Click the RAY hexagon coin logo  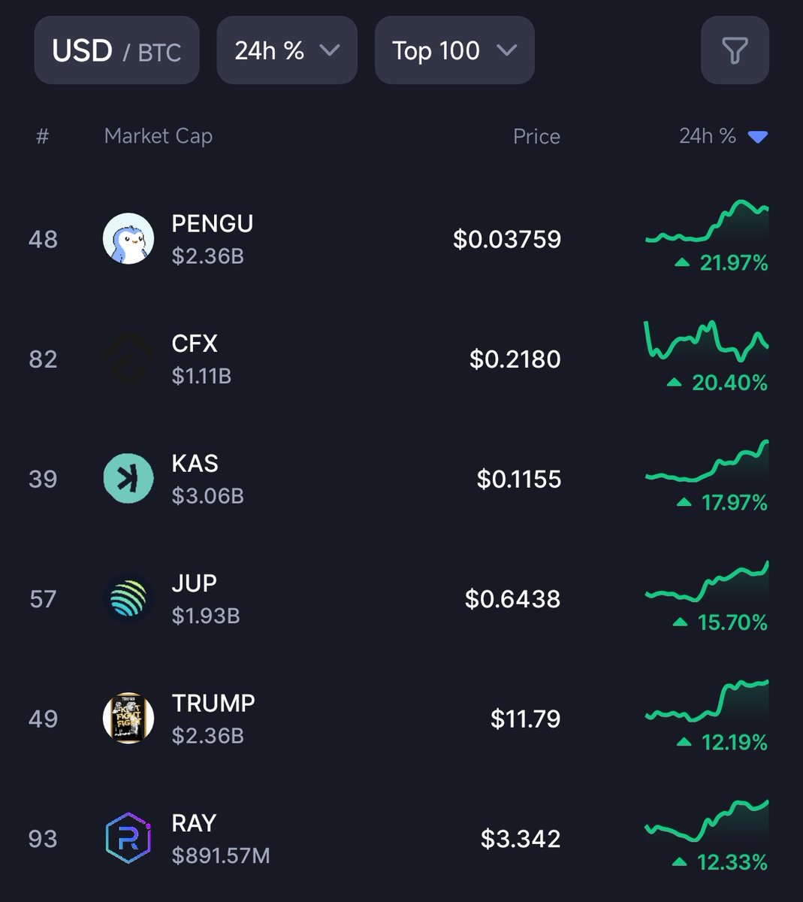pyautogui.click(x=128, y=838)
